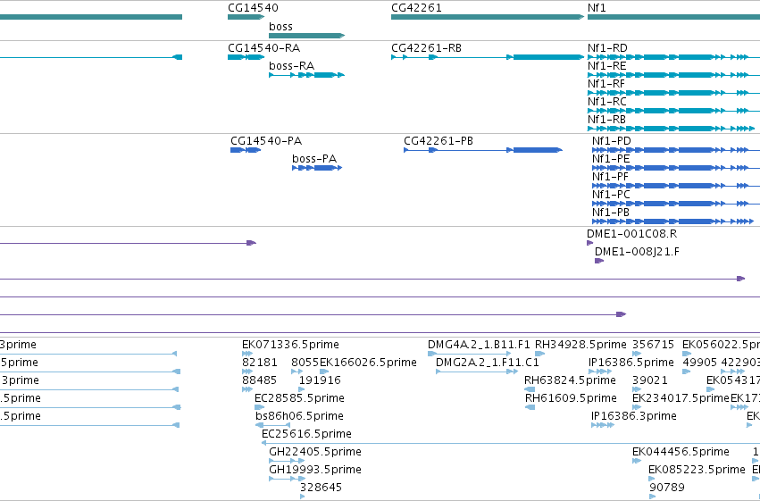Select the Nf1-RC transcript

click(x=673, y=111)
